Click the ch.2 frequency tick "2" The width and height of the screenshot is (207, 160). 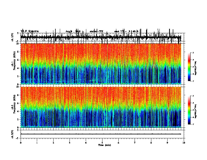(x=18, y=119)
